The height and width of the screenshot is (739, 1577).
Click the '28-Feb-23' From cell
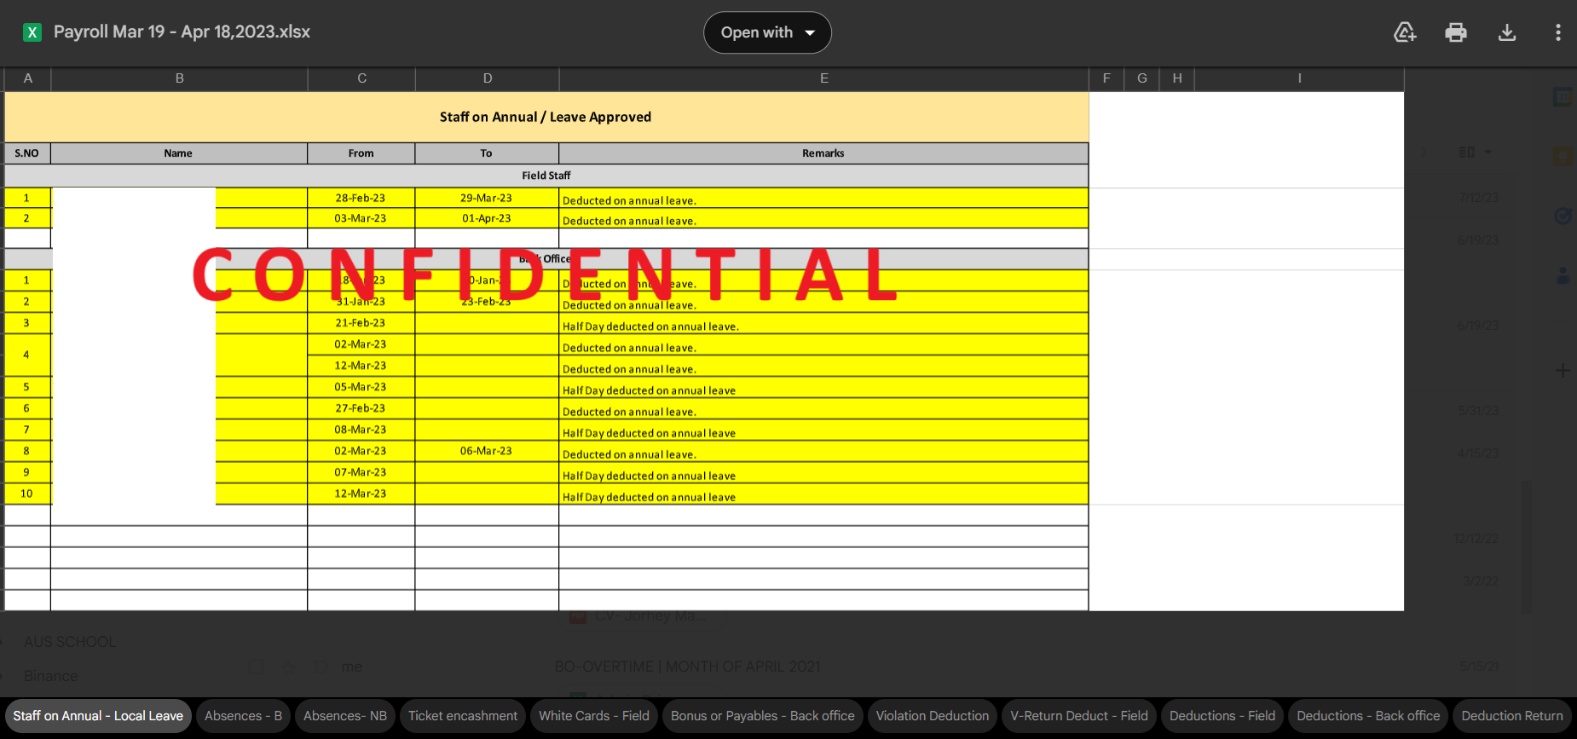(x=361, y=198)
